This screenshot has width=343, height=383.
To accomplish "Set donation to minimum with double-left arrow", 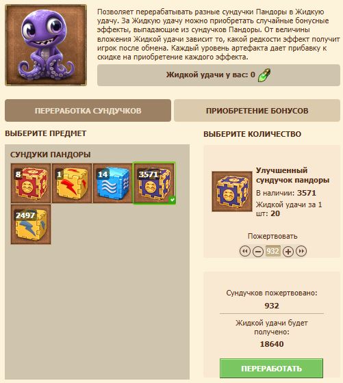I will click(245, 251).
